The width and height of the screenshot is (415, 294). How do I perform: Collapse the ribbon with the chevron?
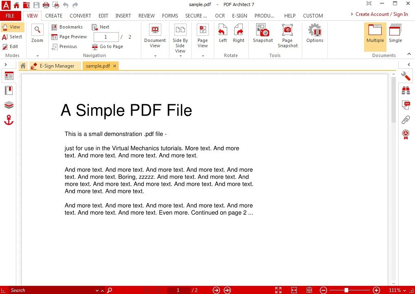(409, 54)
